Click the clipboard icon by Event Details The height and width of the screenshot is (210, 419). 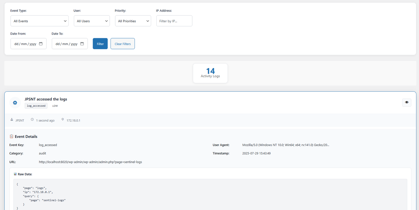coord(12,136)
